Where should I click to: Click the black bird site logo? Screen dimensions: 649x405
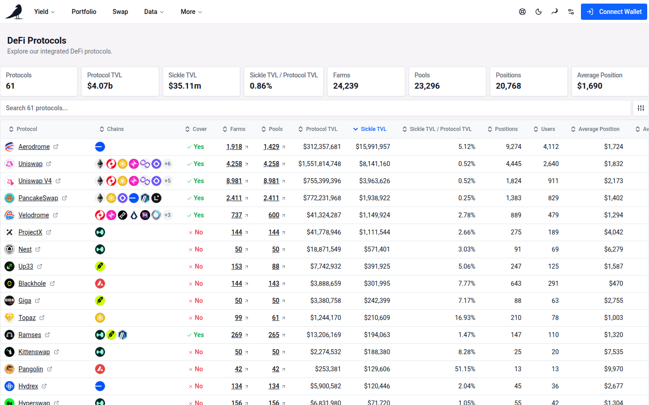(14, 12)
